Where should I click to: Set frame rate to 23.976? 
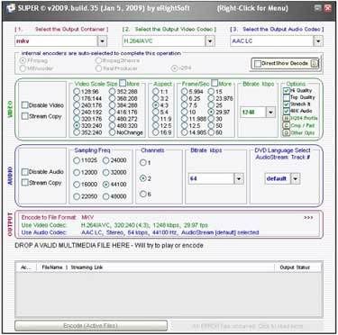211,98
